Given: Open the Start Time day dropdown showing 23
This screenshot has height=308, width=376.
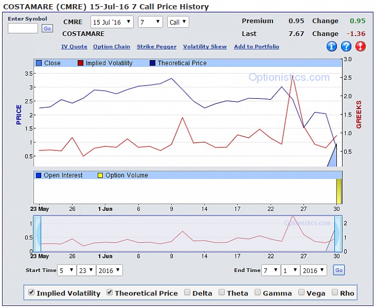Looking at the screenshot, I should pos(86,270).
